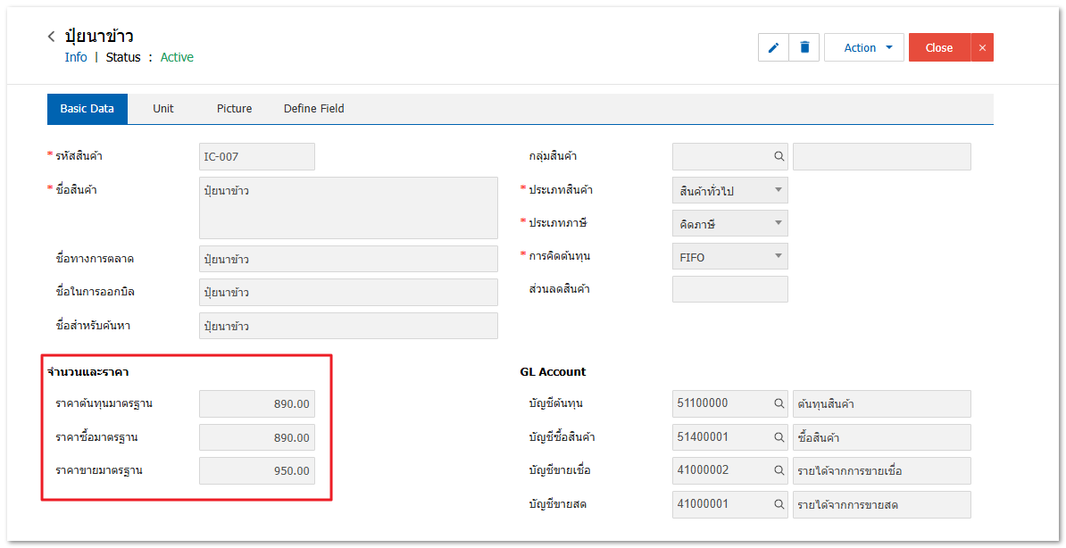Click the Info link under title
The width and height of the screenshot is (1066, 548).
point(76,57)
